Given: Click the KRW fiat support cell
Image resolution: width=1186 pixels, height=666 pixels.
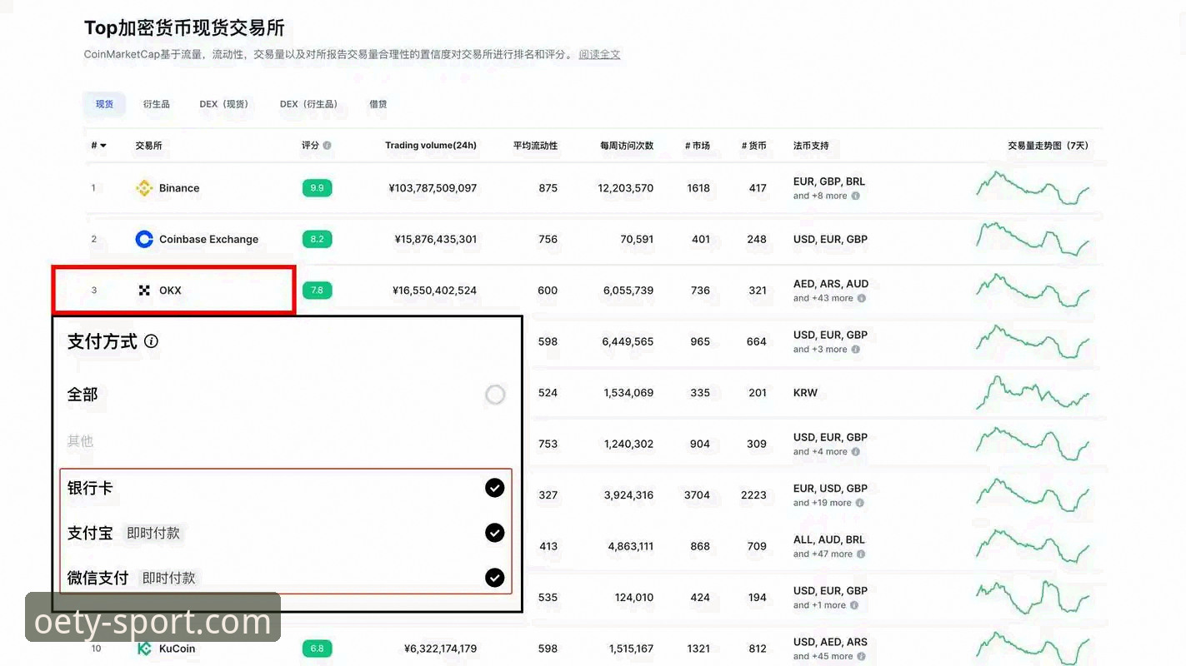Looking at the screenshot, I should (x=805, y=393).
